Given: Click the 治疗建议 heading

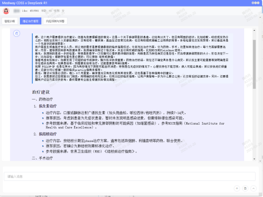Looking at the screenshot, I should 41,92.
